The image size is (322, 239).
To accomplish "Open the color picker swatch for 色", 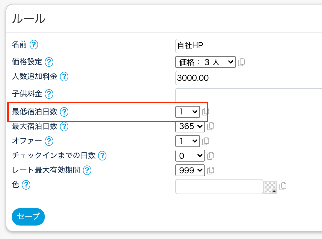I will 270,187.
